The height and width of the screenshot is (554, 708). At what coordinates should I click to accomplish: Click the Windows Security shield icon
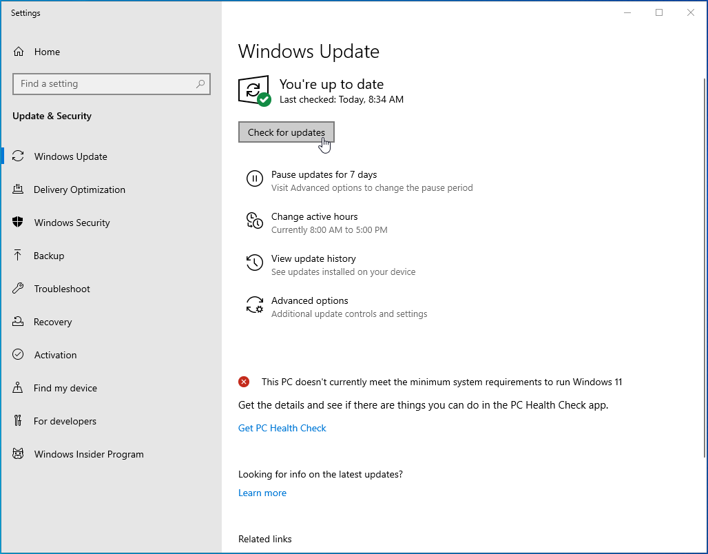(x=18, y=223)
